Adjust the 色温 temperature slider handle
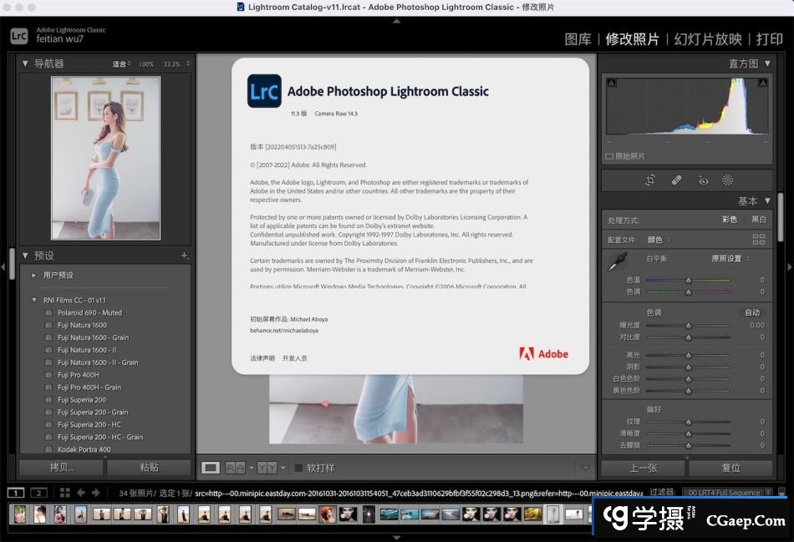The height and width of the screenshot is (542, 794). (688, 281)
